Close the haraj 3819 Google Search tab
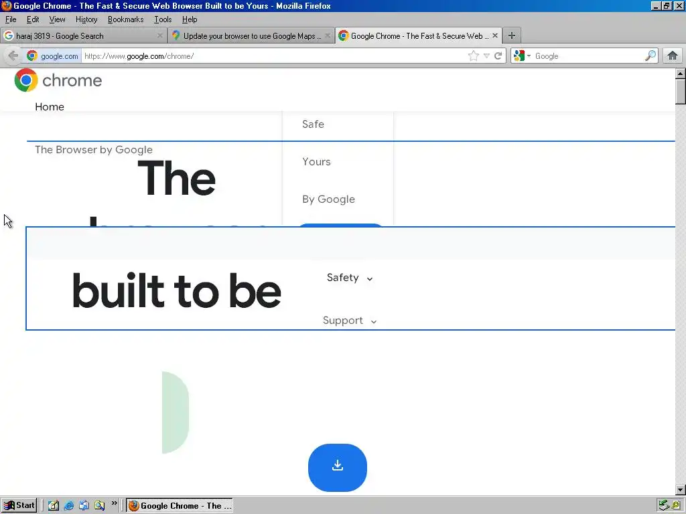This screenshot has width=686, height=514. [x=159, y=36]
